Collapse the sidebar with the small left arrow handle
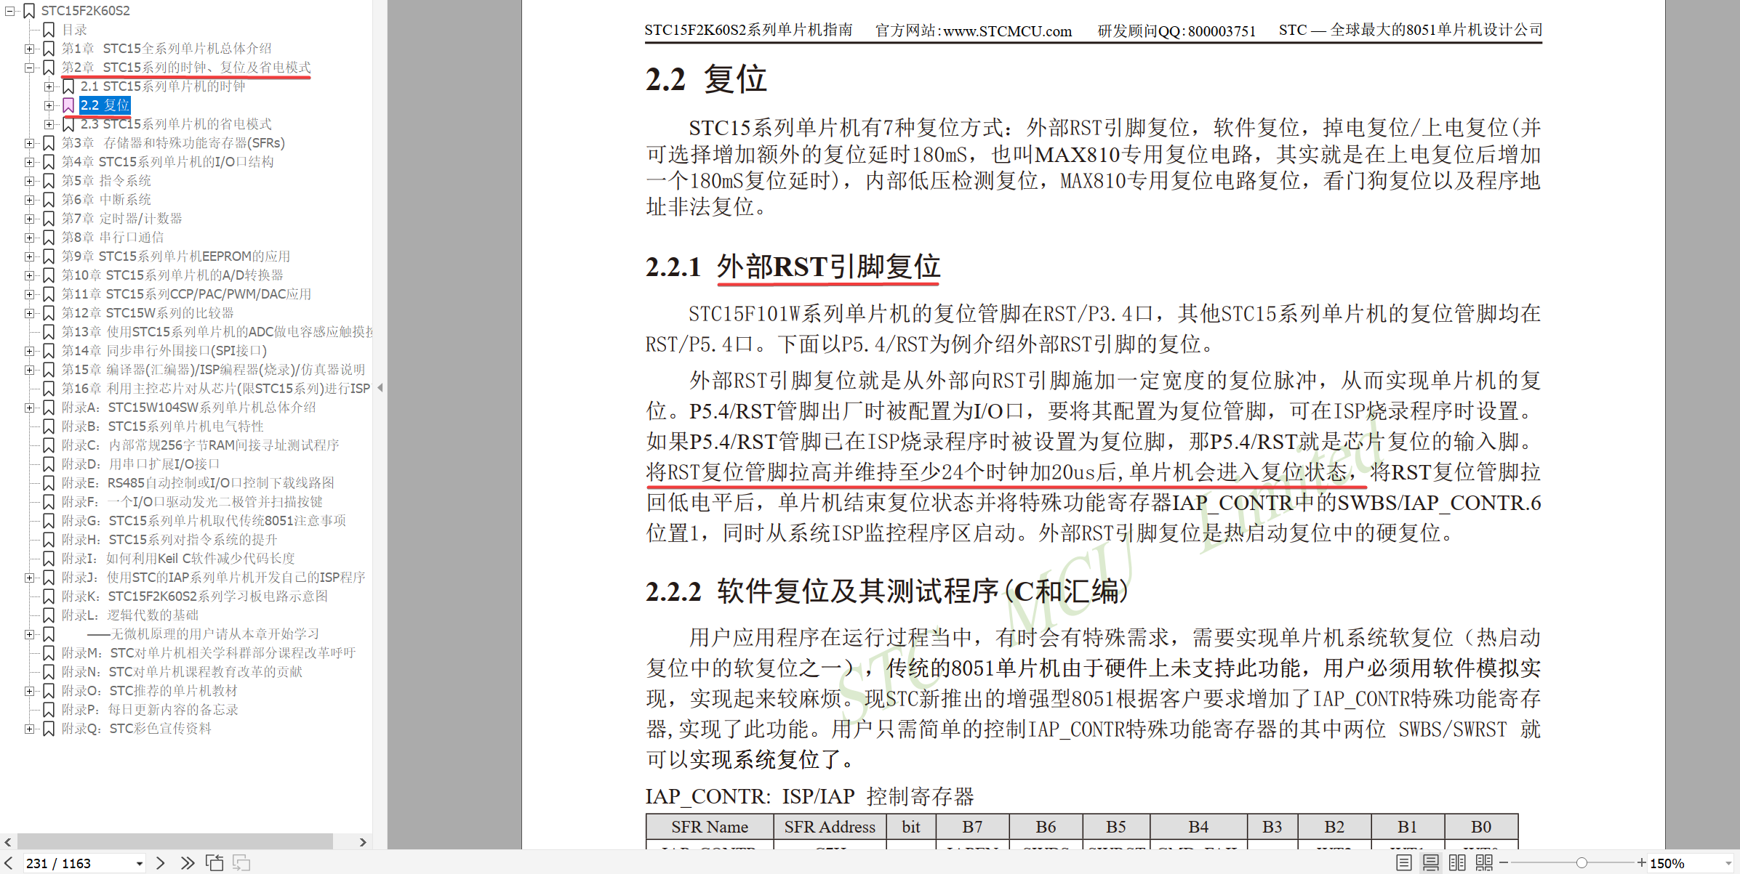1740x874 pixels. (380, 388)
